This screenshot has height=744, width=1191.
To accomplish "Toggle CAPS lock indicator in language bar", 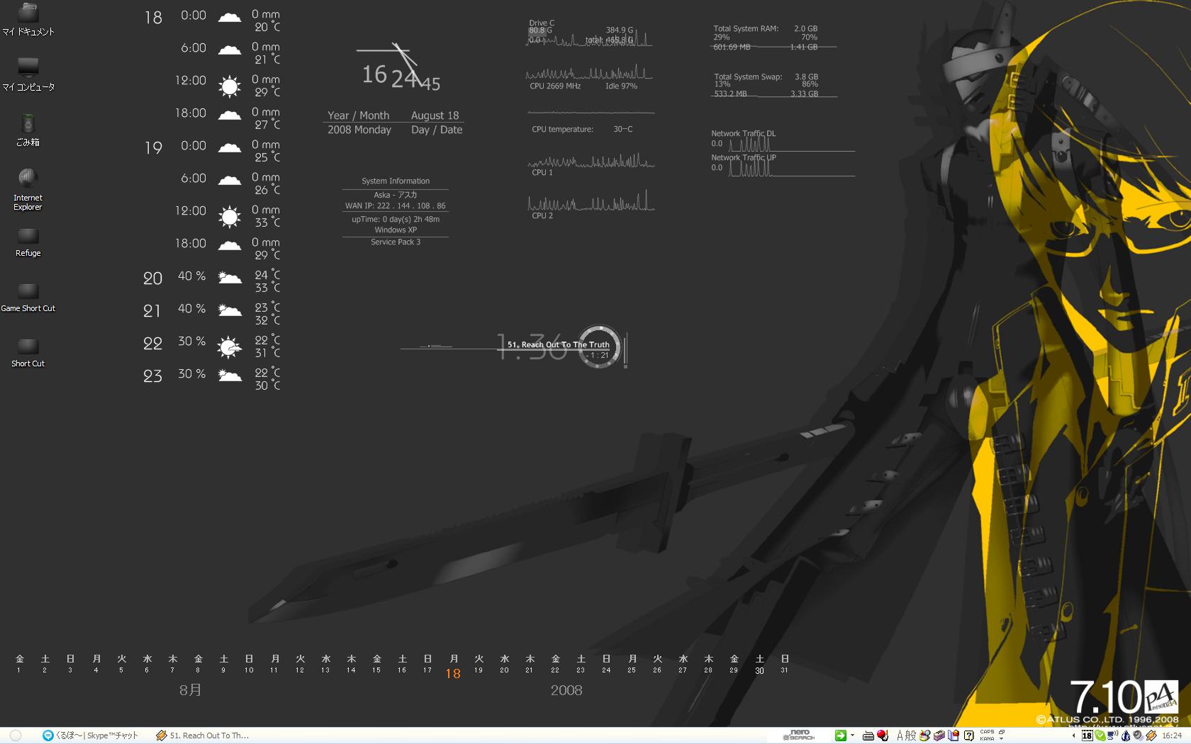I will pyautogui.click(x=987, y=732).
